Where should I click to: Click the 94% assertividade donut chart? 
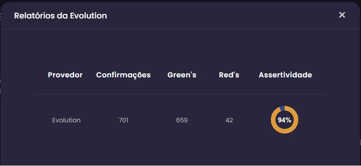[284, 120]
